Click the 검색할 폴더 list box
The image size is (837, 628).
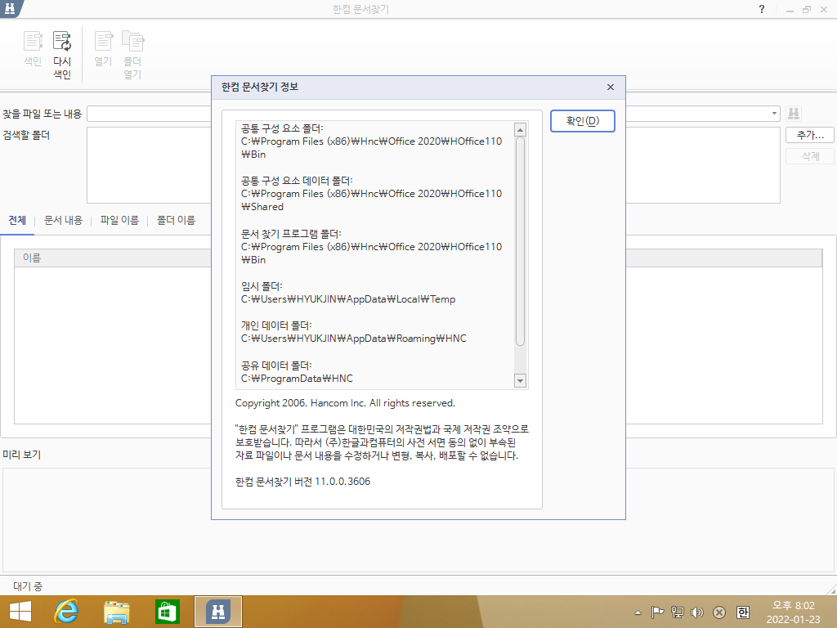point(433,165)
